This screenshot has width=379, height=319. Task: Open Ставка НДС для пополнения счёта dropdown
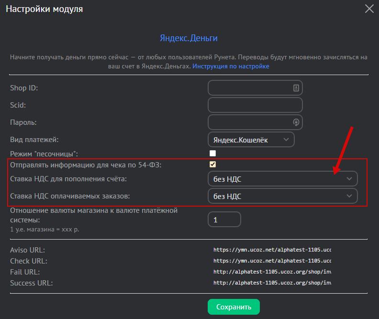click(282, 179)
